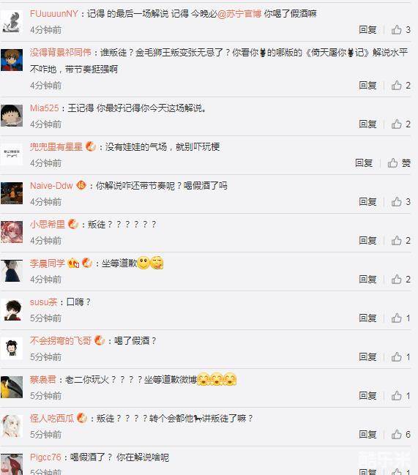Visit 怪人吃西瓜's user profile link
418x475 pixels.
tap(52, 419)
